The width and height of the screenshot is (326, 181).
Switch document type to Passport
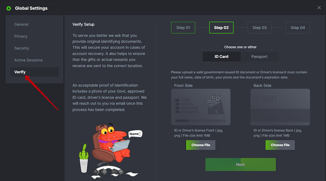point(259,57)
